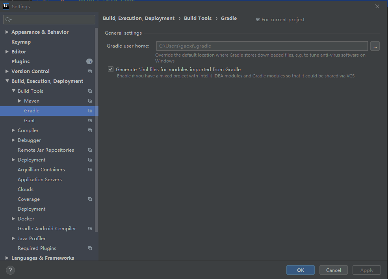Click the For current project icon
The image size is (388, 279).
point(258,20)
